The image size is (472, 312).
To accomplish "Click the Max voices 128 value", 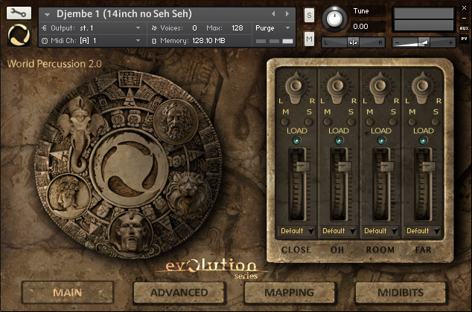I will coord(237,28).
